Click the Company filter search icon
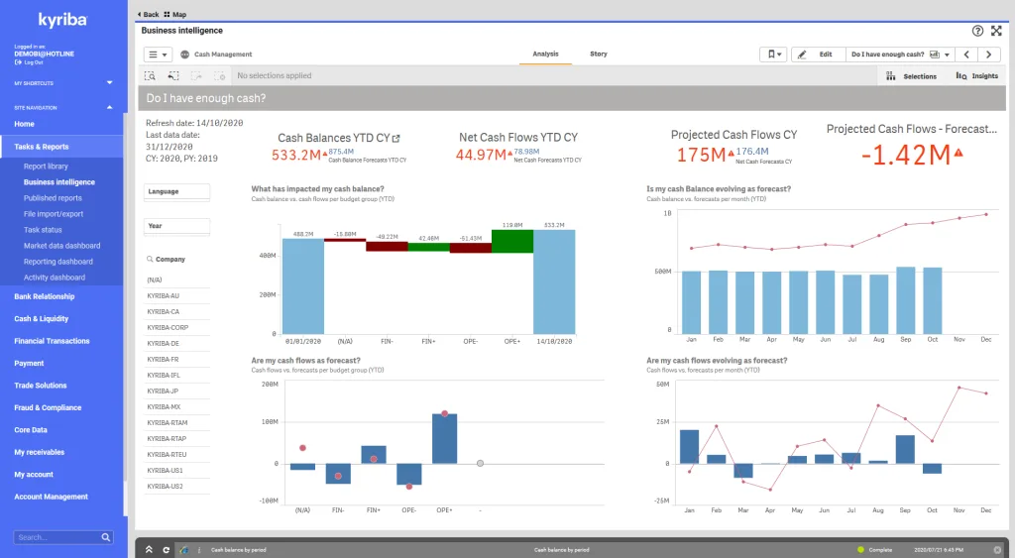This screenshot has height=558, width=1015. tap(150, 259)
